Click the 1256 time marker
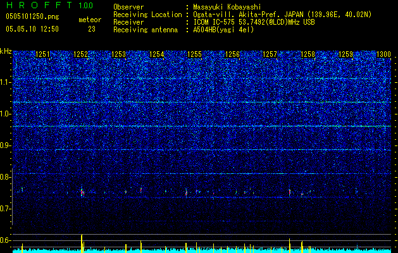The image size is (398, 253). (232, 54)
